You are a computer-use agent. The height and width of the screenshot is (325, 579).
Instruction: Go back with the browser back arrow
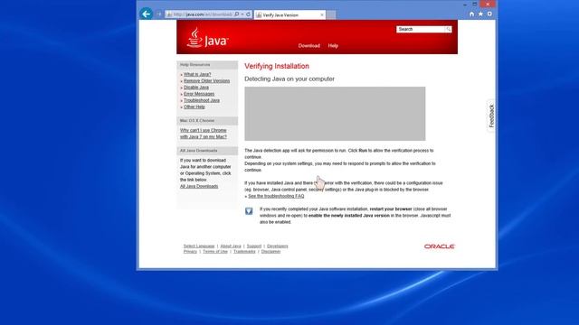tap(147, 14)
